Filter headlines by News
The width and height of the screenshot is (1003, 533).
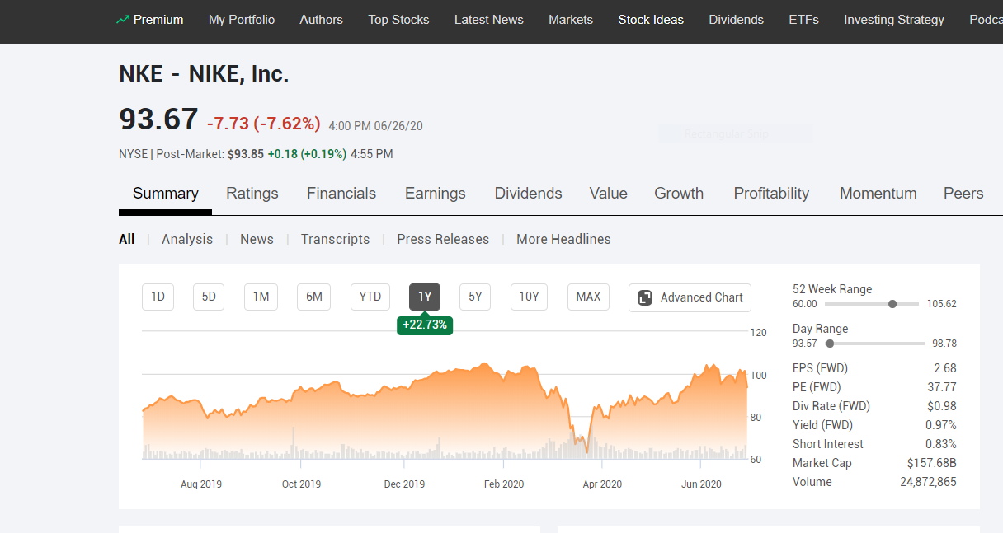click(257, 239)
